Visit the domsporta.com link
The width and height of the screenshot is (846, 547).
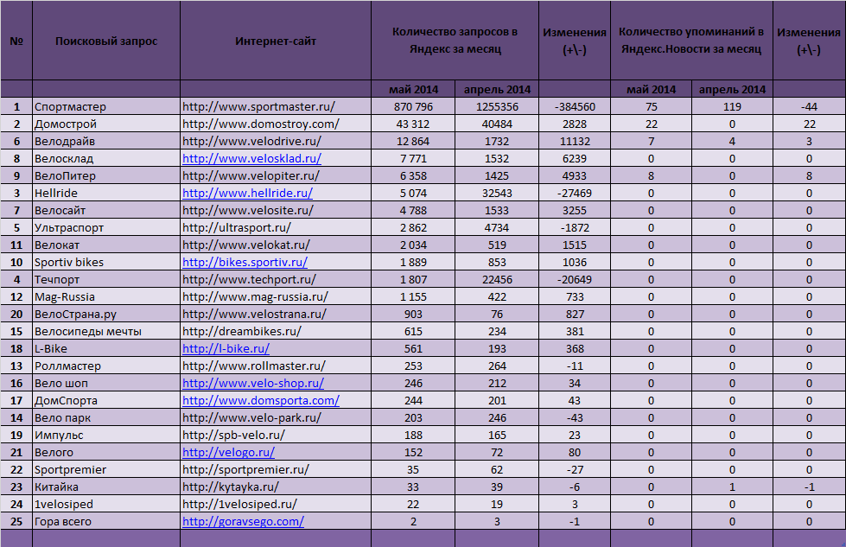260,401
